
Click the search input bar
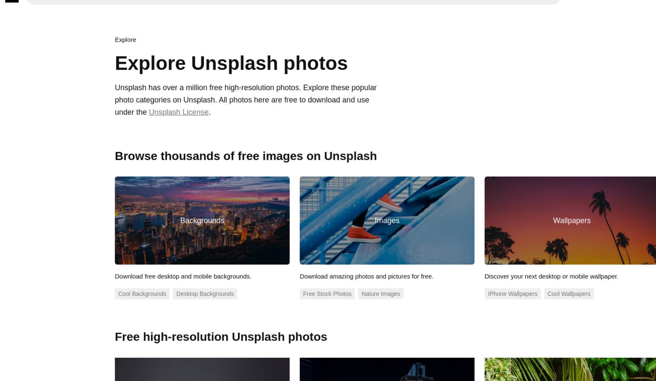[x=293, y=2]
